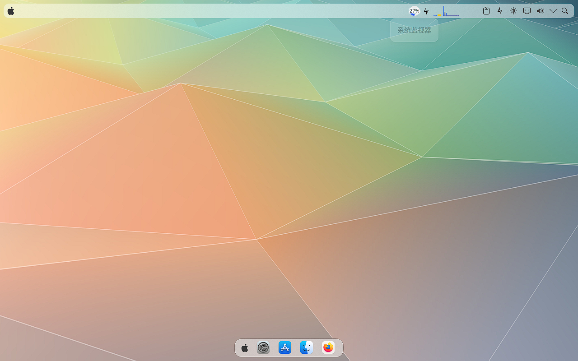Launch System Settings gear from the dock
578x361 pixels.
click(x=263, y=348)
